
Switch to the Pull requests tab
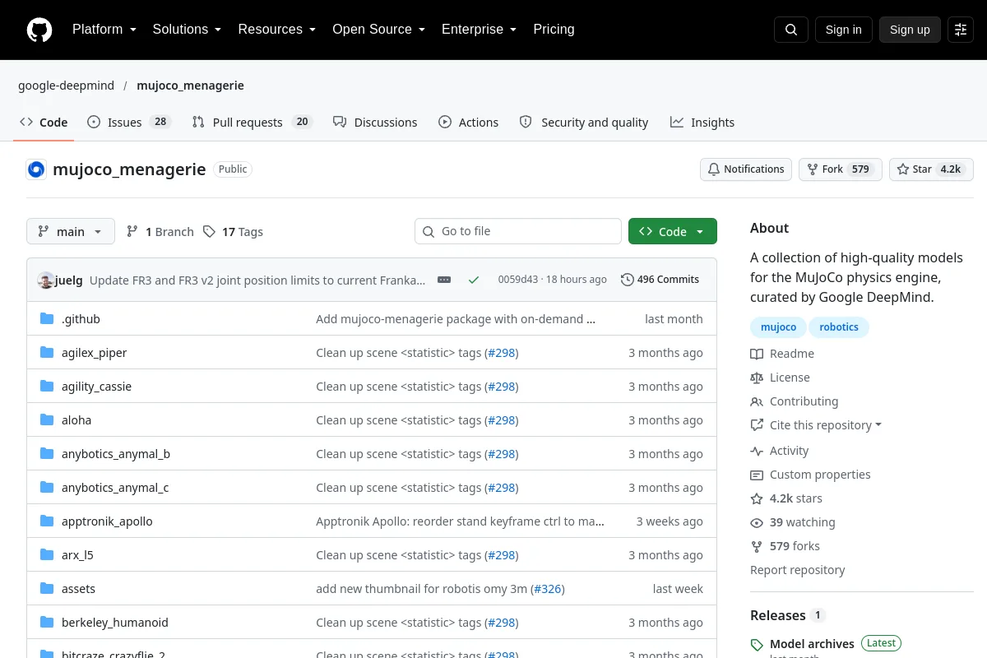[x=253, y=123]
